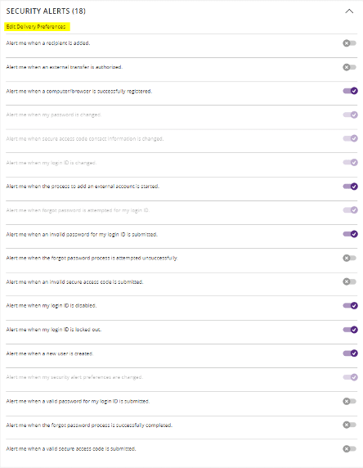Disable alert for computer/browser successfully registered
This screenshot has height=468, width=363.
pyautogui.click(x=350, y=91)
